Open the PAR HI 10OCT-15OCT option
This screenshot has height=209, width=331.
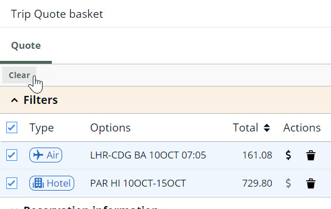coord(138,183)
